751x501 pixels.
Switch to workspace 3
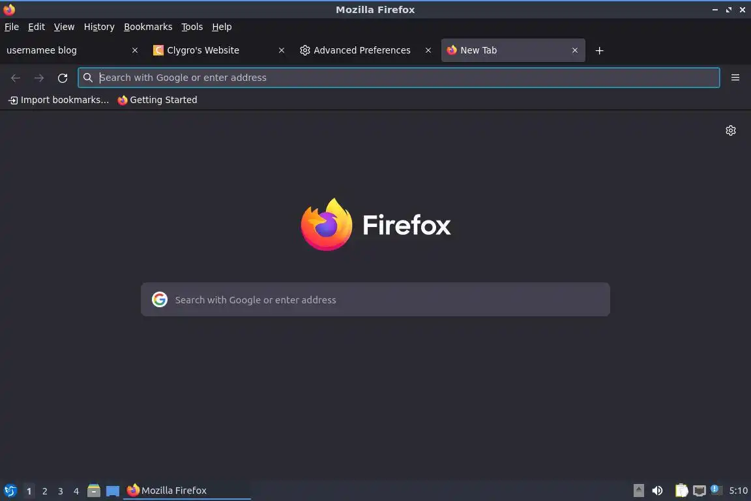pyautogui.click(x=61, y=491)
